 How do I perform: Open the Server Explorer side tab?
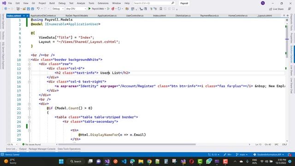[x=3, y=21]
